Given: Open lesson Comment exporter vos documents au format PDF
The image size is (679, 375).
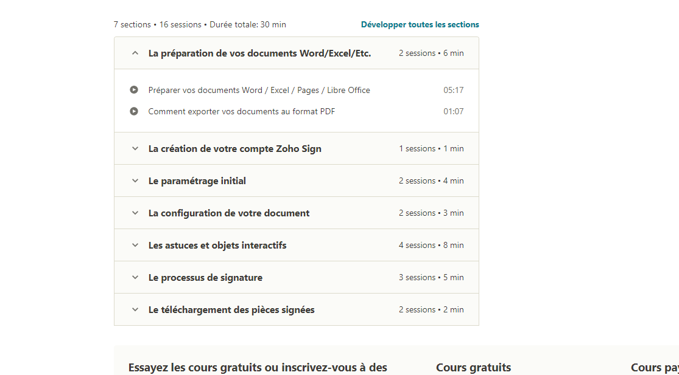Looking at the screenshot, I should pyautogui.click(x=241, y=111).
